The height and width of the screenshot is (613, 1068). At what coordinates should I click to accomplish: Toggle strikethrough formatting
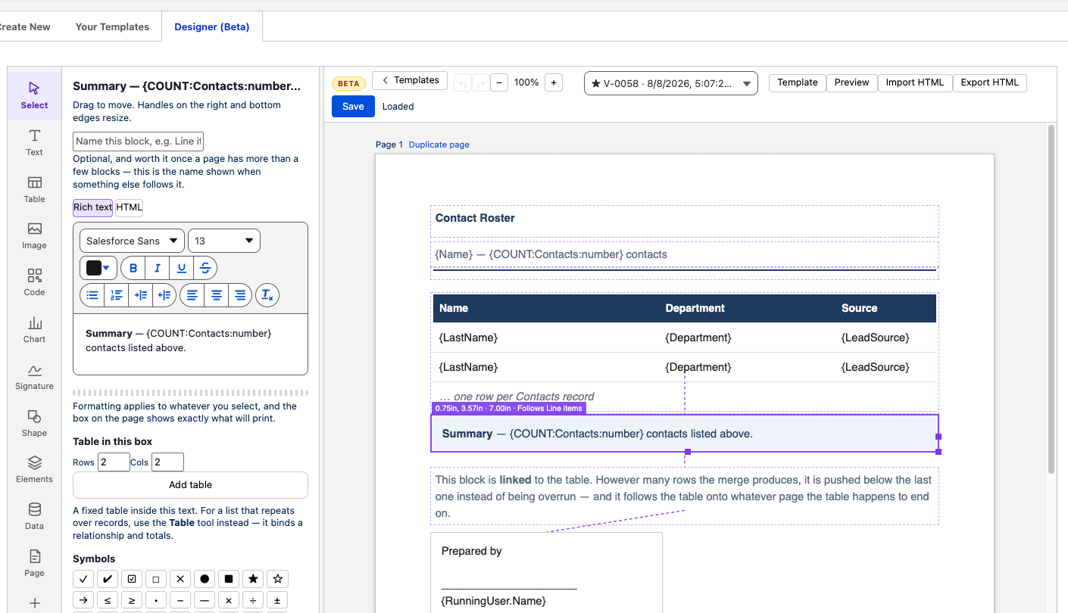pos(205,268)
